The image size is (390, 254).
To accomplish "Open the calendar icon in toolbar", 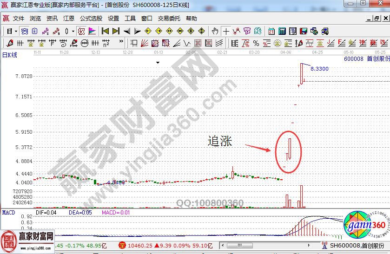I will click(271, 31).
